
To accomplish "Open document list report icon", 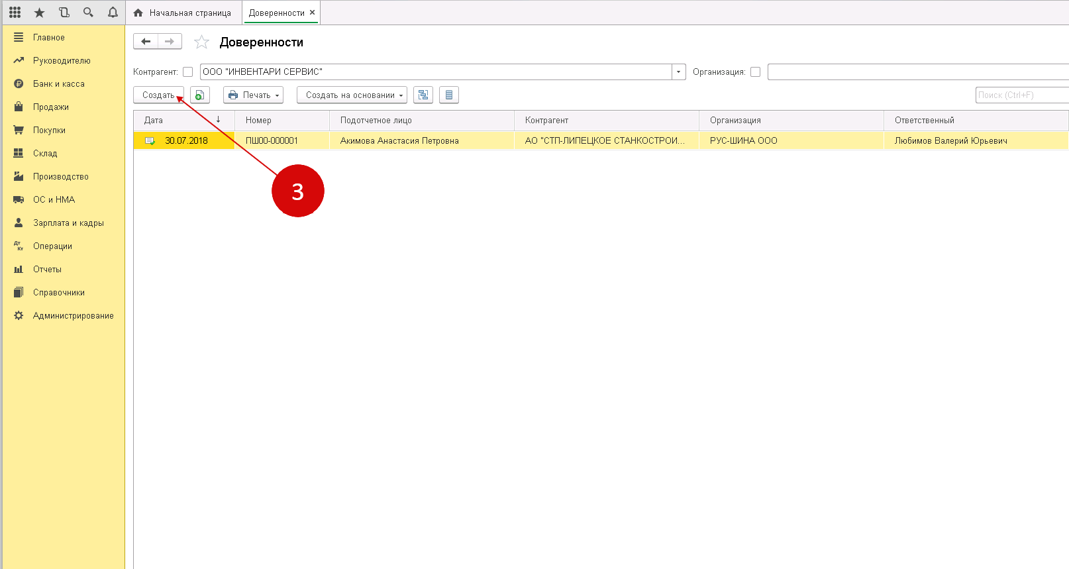I will [x=449, y=95].
